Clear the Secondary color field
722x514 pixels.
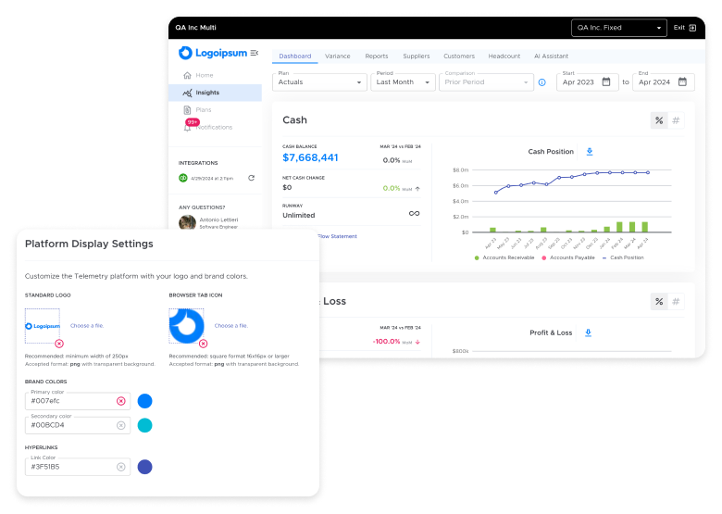121,425
